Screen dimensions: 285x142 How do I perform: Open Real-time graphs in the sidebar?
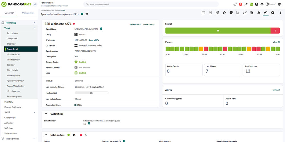(x=14, y=97)
